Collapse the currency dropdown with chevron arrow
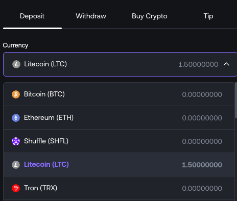Viewport: 237px width, 201px height. [x=226, y=64]
